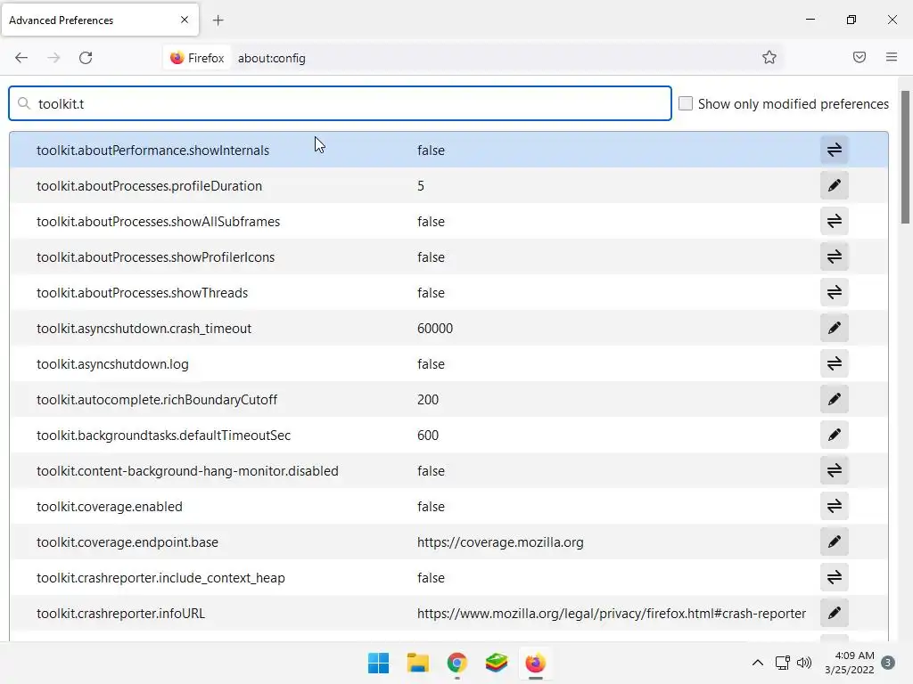Toggle toolkit.asyncshutdown.log value
Screen dimensions: 913x684
point(834,363)
